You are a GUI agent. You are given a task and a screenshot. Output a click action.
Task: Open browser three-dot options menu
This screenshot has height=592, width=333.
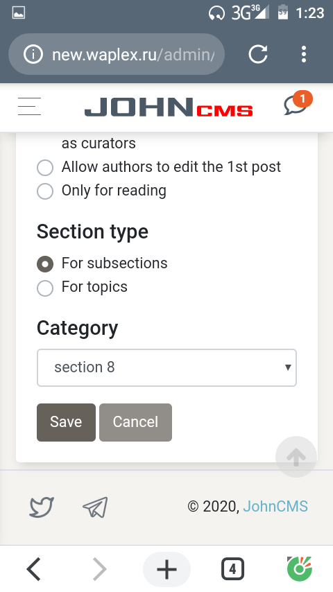(304, 54)
